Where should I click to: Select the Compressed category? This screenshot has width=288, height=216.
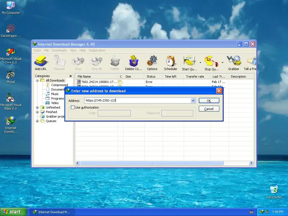tap(60, 85)
